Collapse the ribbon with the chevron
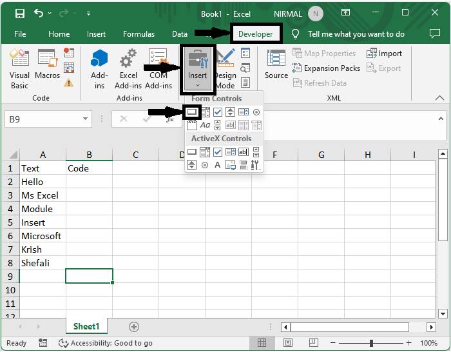Image resolution: width=451 pixels, height=352 pixels. tap(439, 98)
